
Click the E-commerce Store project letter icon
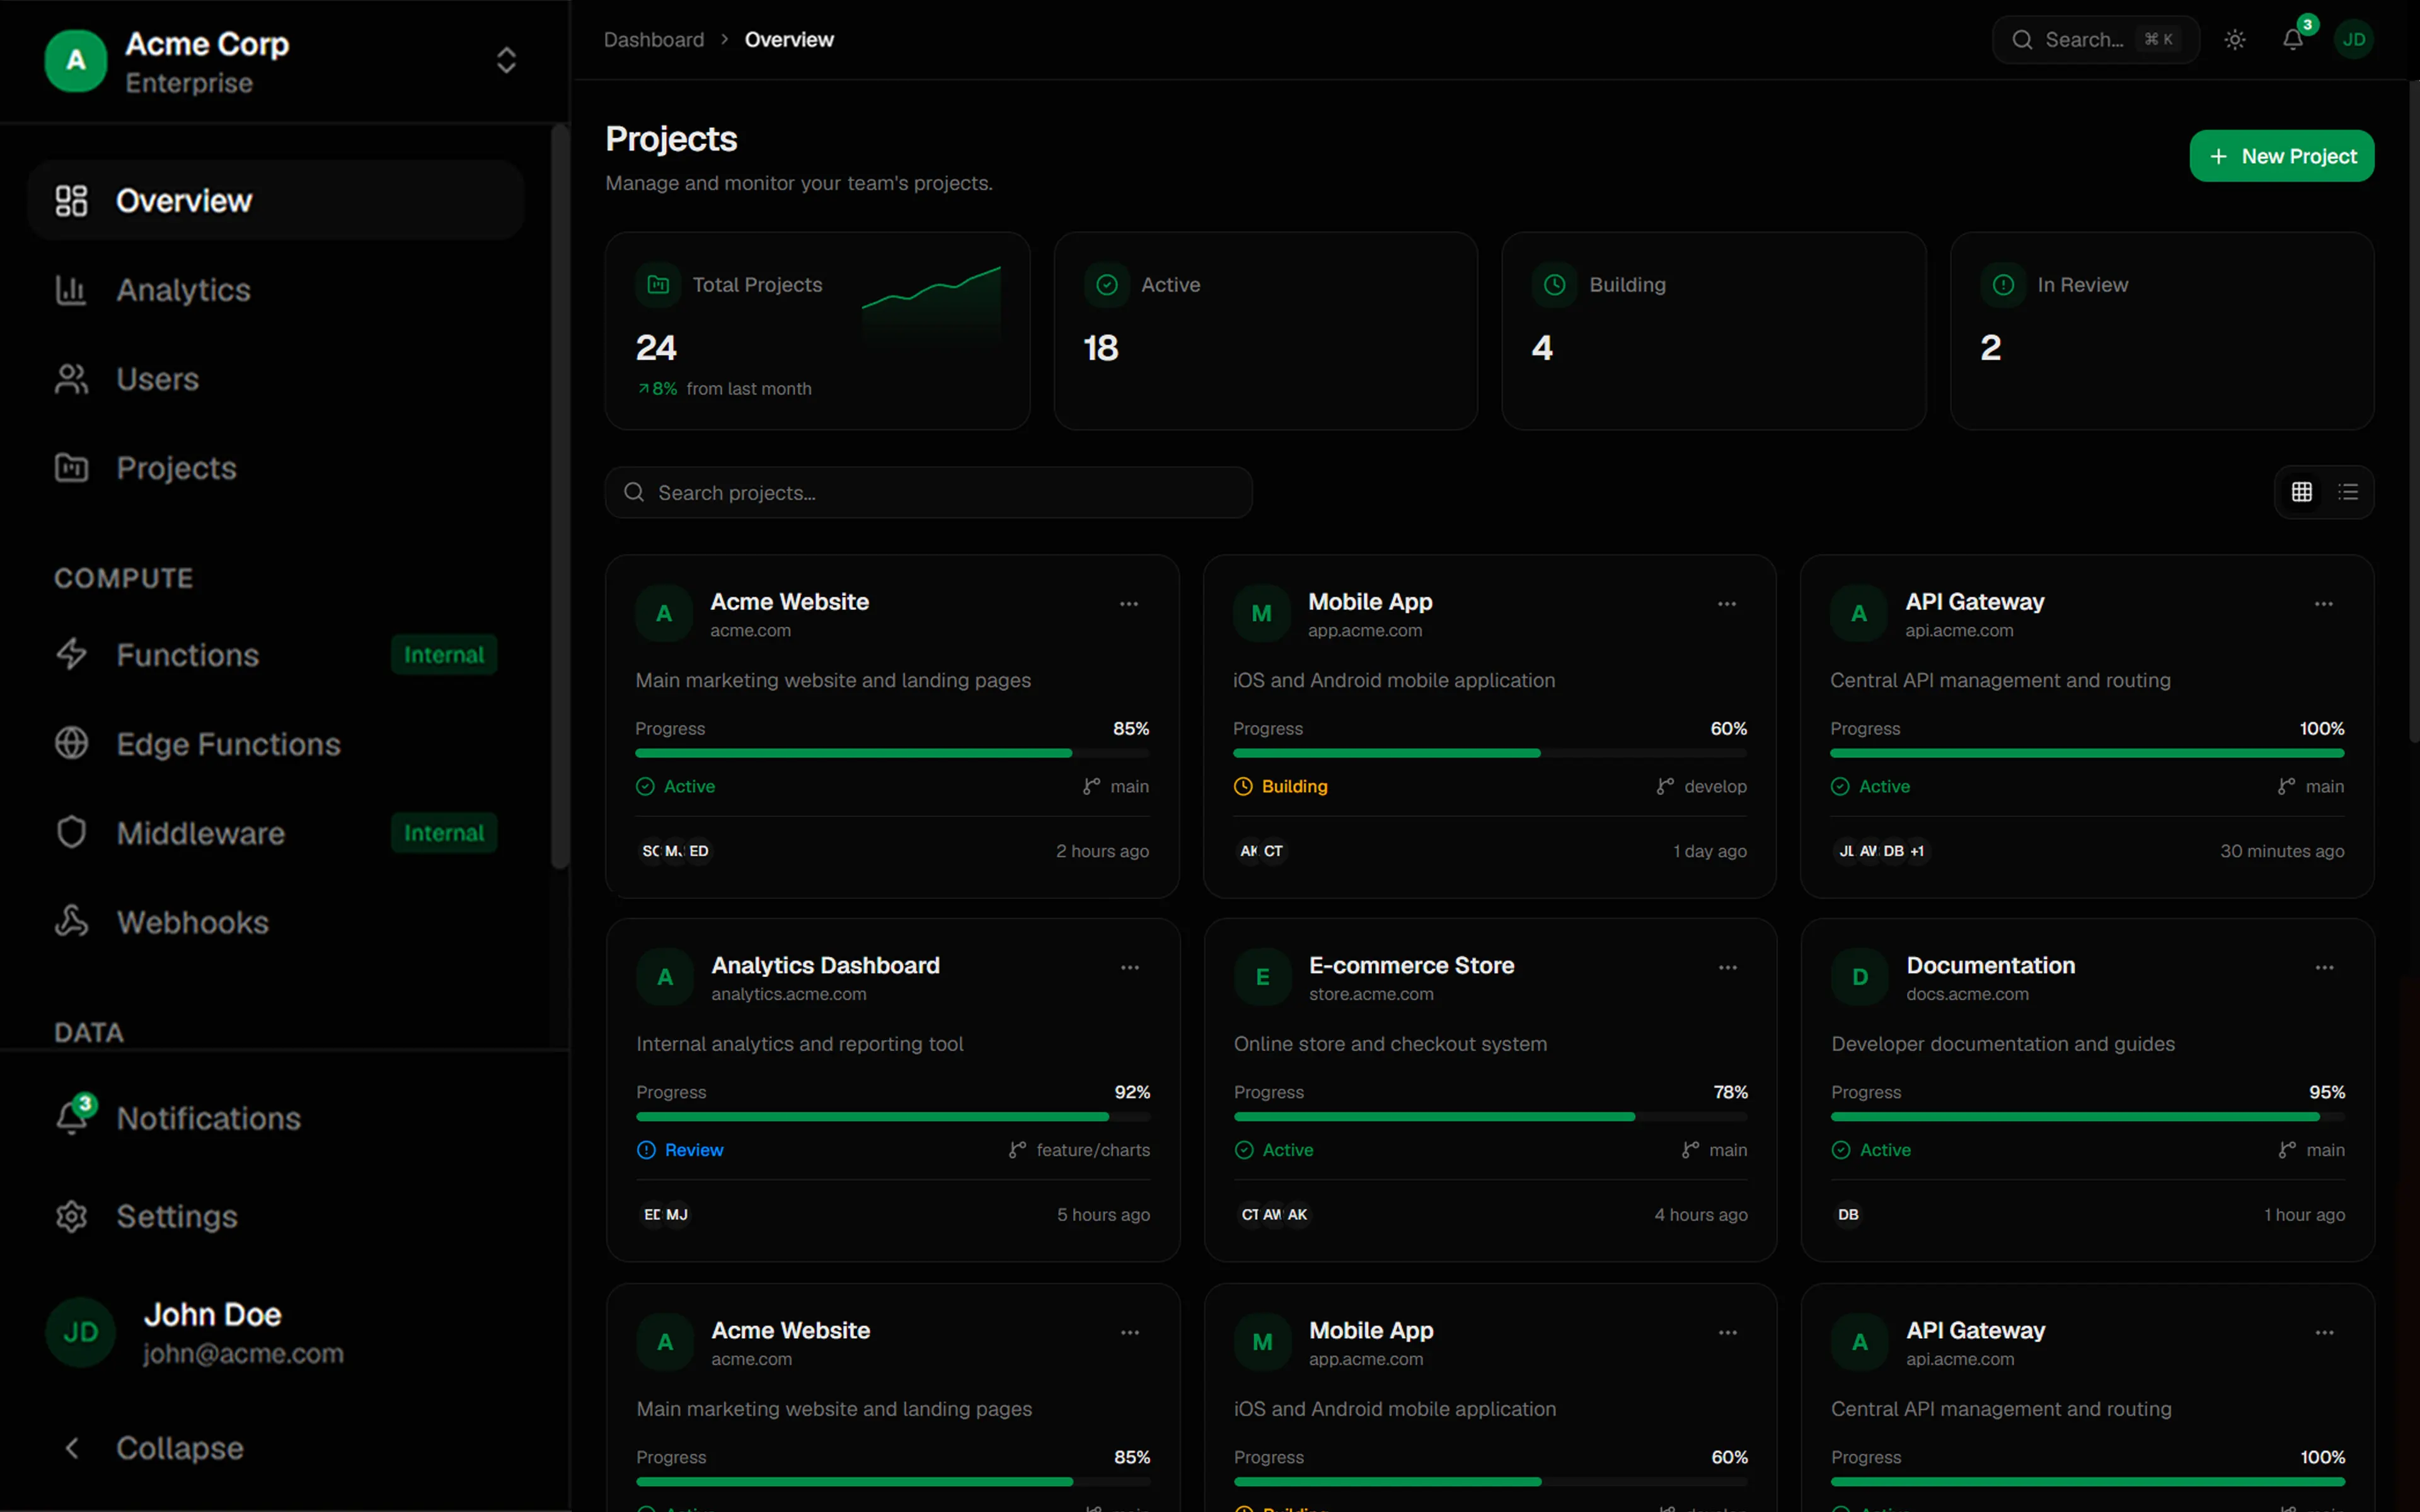pyautogui.click(x=1263, y=977)
